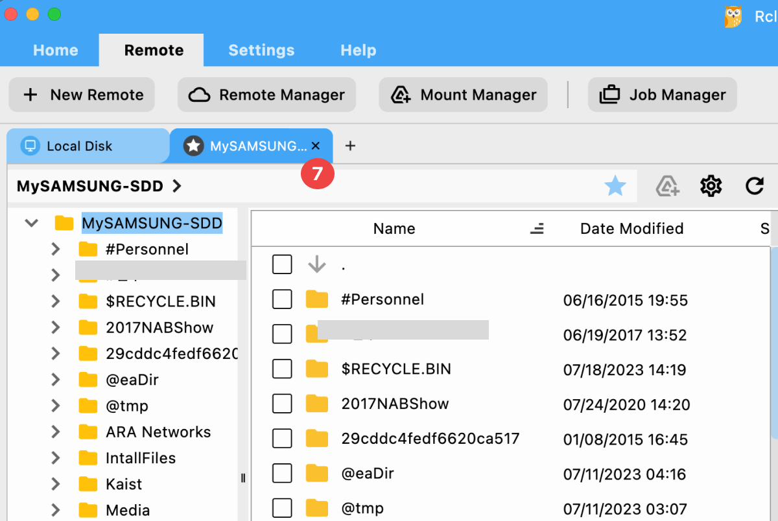Switch to the Local Disk tab
Viewport: 778px width, 521px height.
(88, 146)
